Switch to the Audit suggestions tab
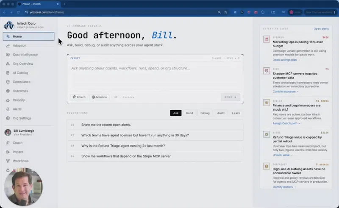Image resolution: width=339 pixels, height=208 pixels. point(221,113)
